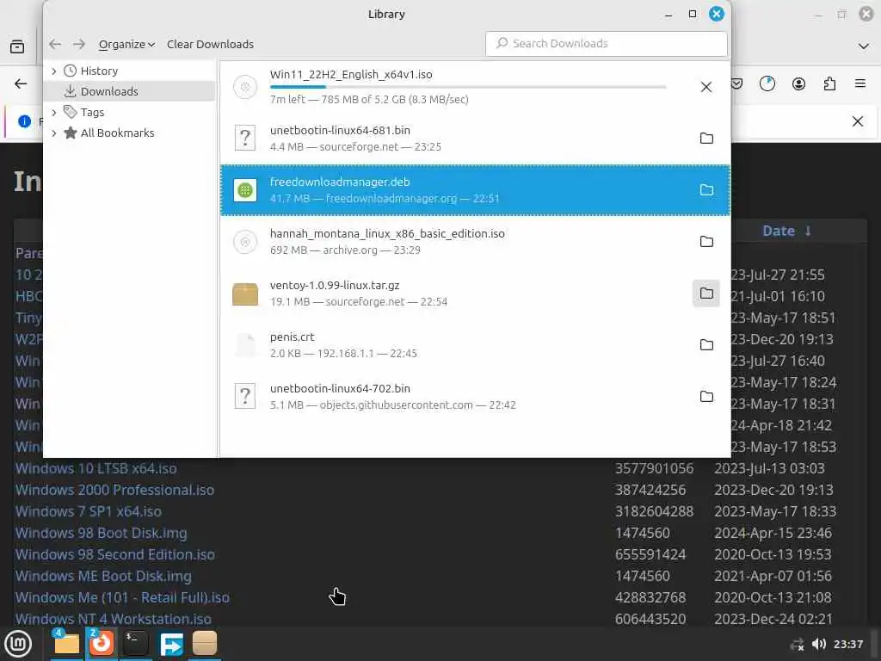This screenshot has width=881, height=661.
Task: Select hannah_montana_linux_x86_basic_edition.iso name
Action: coord(387,234)
